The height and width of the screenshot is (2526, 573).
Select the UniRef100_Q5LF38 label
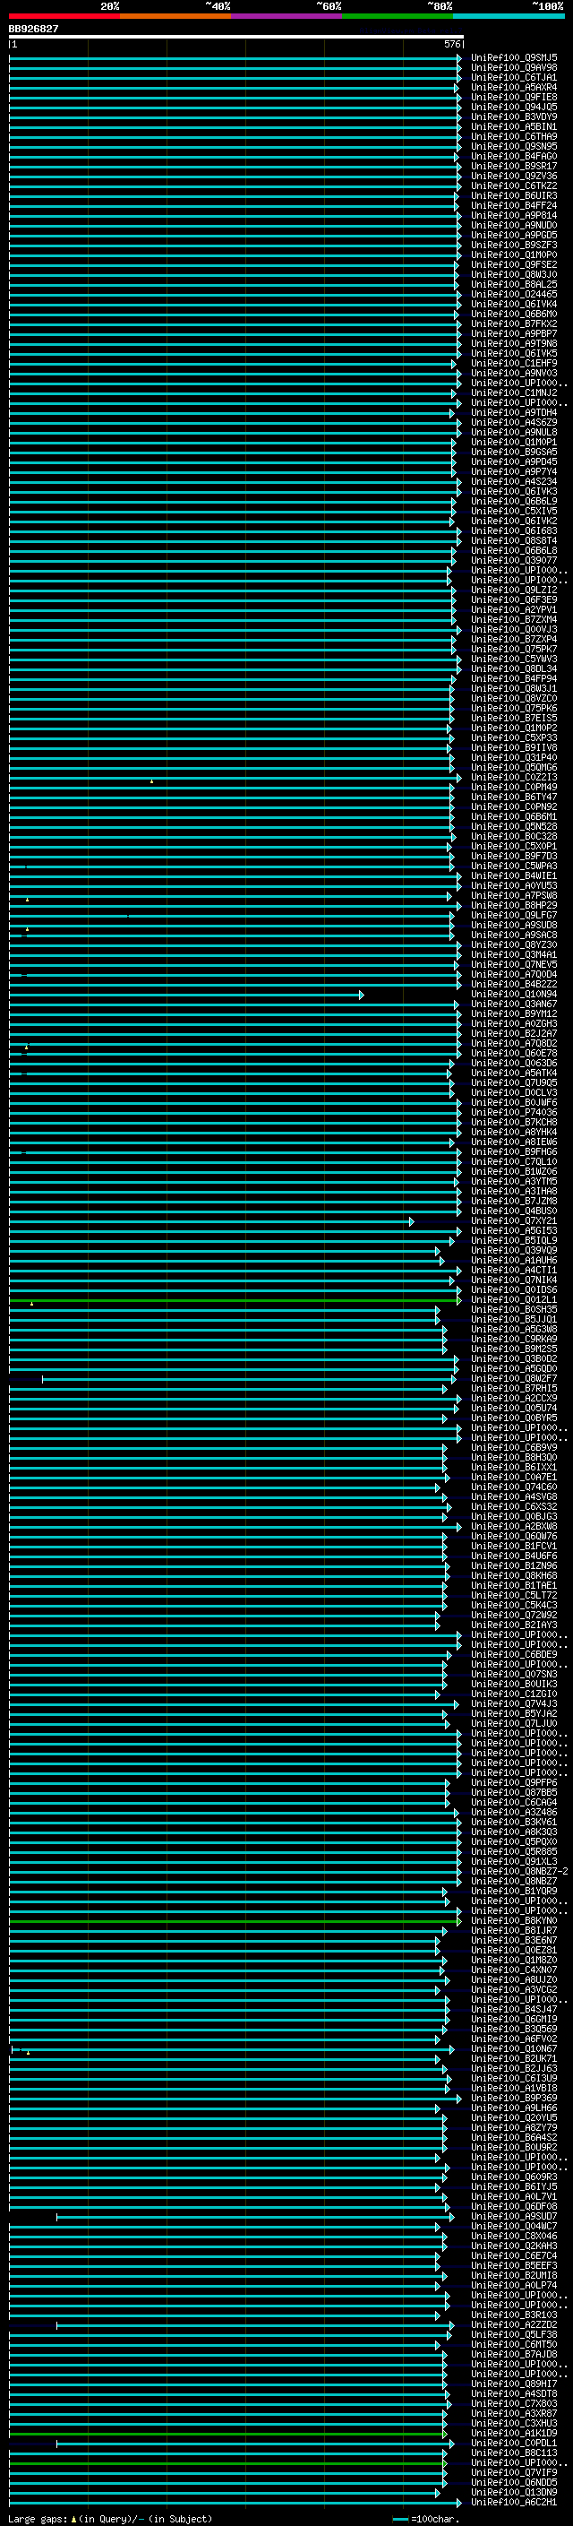[x=514, y=2335]
